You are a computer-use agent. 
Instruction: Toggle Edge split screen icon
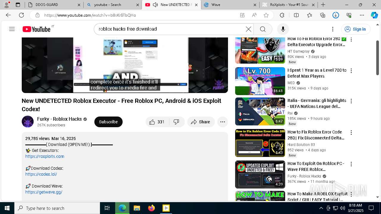pos(296,15)
